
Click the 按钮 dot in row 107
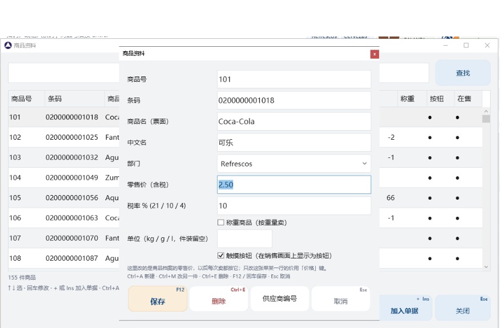[x=429, y=238]
